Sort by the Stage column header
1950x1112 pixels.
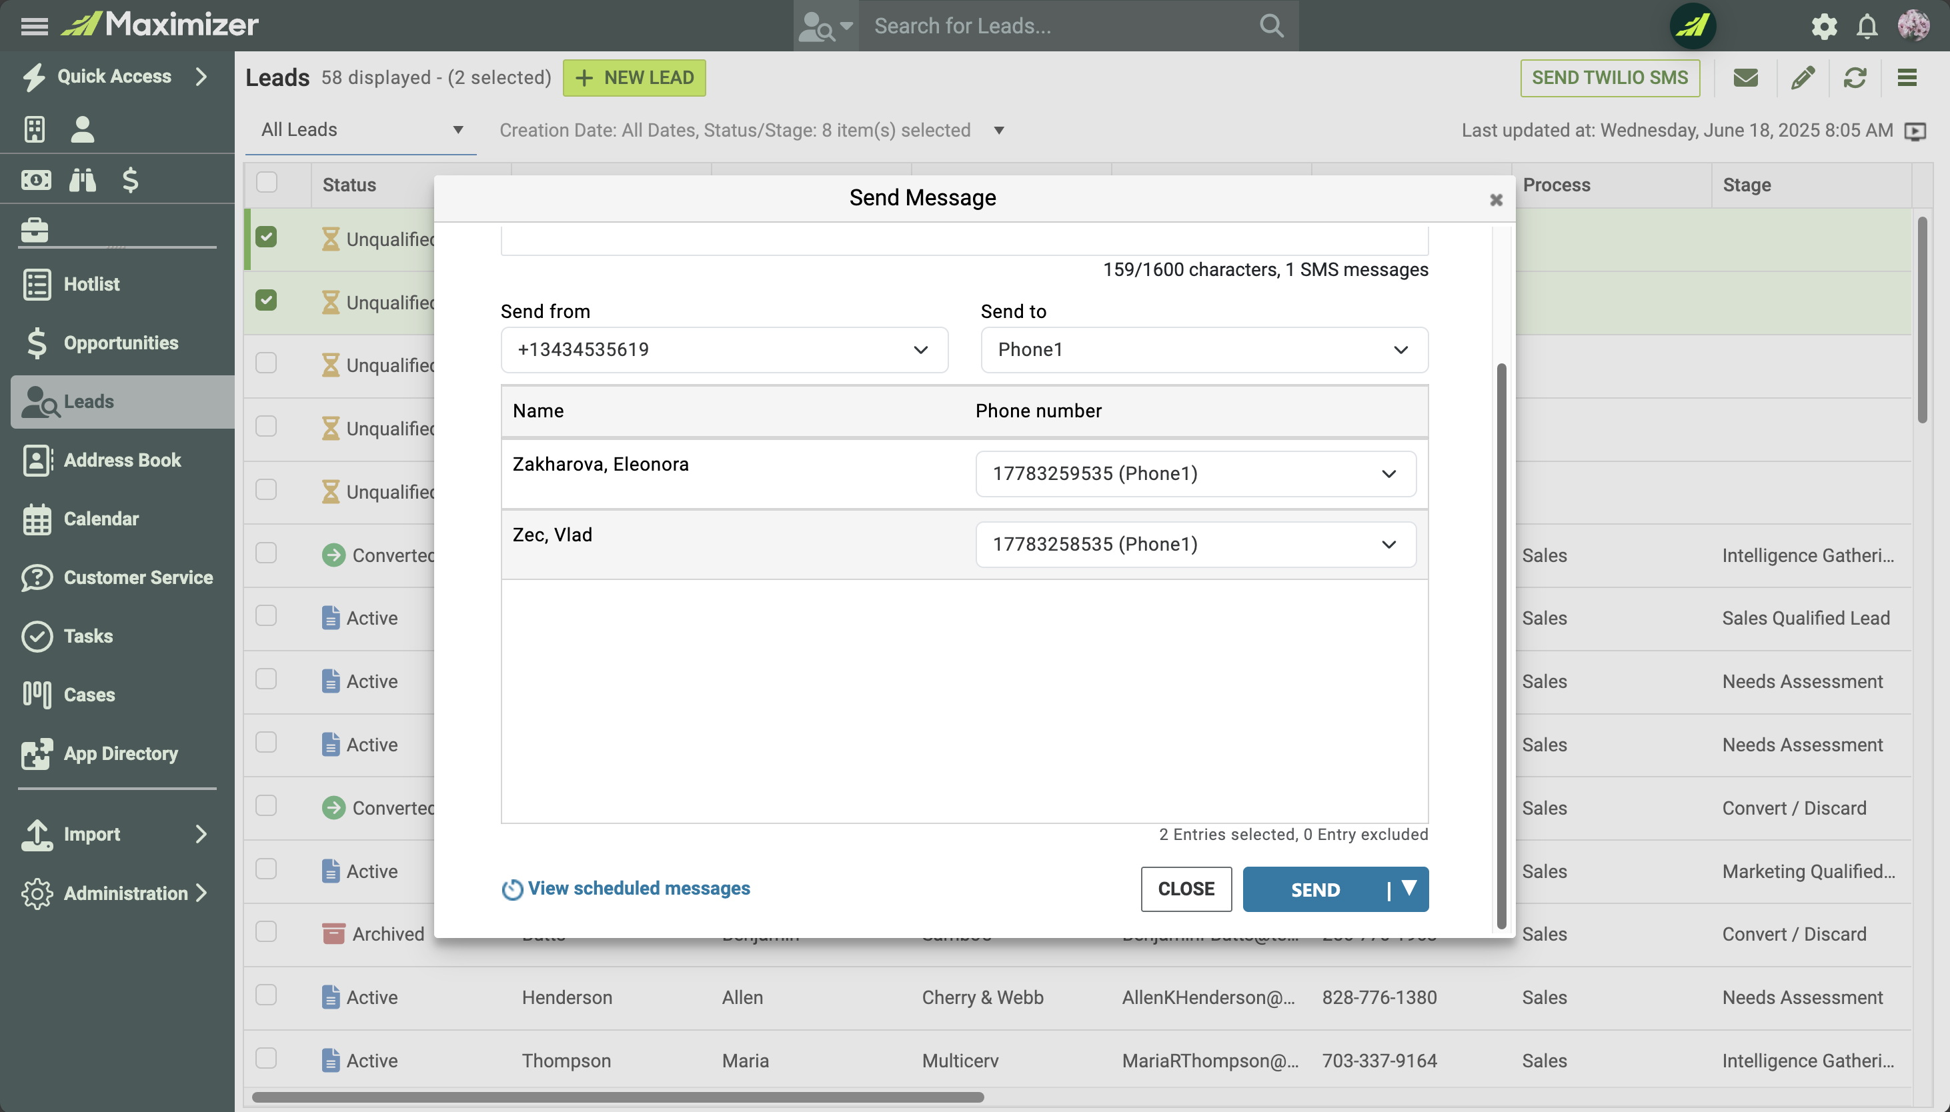click(x=1746, y=185)
